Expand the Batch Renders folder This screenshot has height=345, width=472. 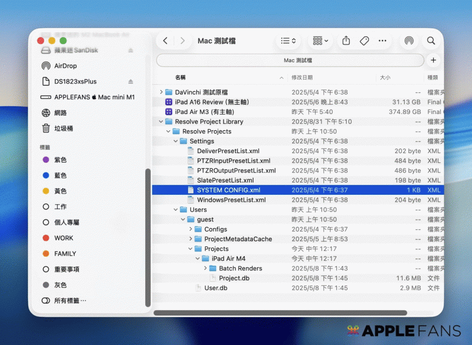(205, 268)
